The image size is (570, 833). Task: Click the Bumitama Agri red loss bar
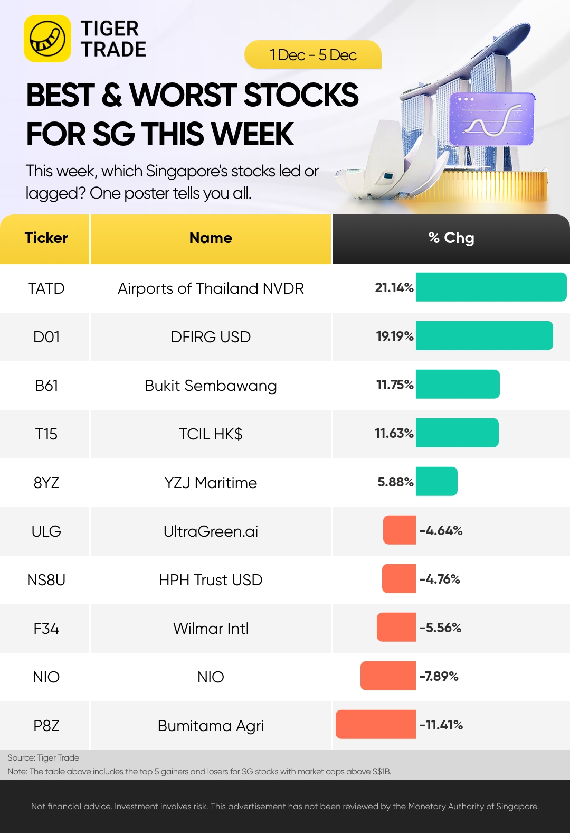click(376, 724)
